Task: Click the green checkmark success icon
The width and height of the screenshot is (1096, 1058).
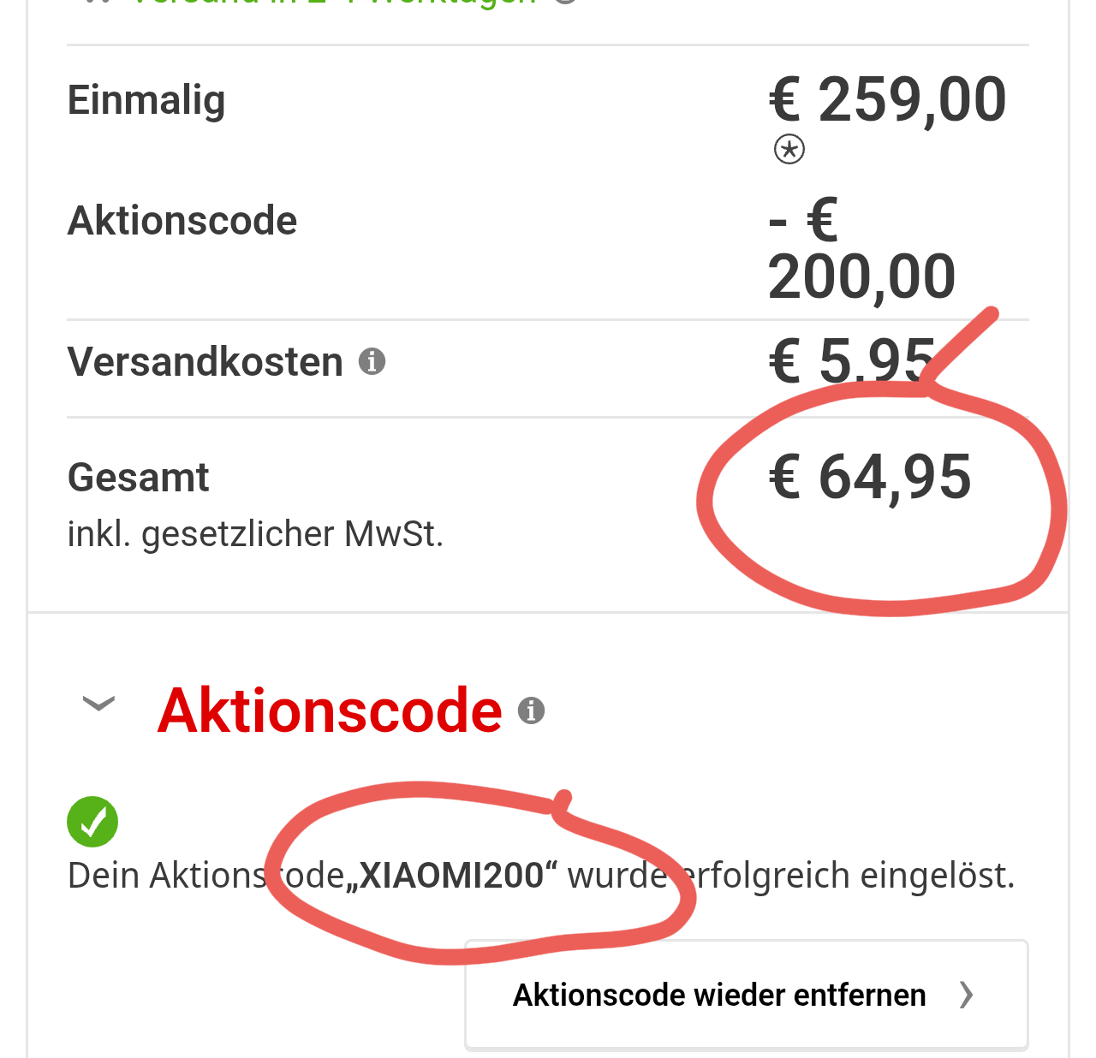Action: (92, 822)
